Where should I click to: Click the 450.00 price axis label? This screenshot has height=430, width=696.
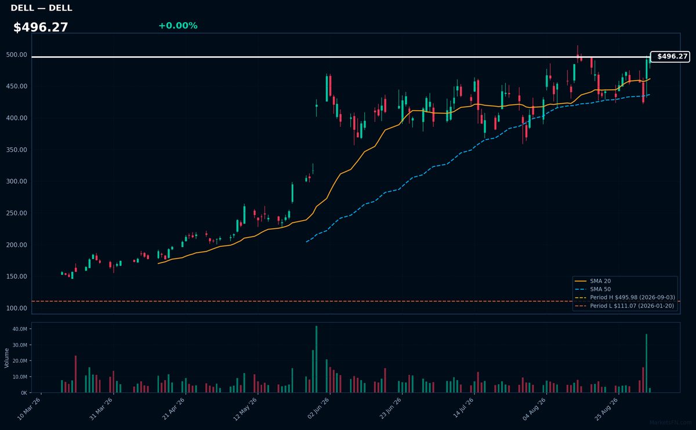click(x=17, y=86)
